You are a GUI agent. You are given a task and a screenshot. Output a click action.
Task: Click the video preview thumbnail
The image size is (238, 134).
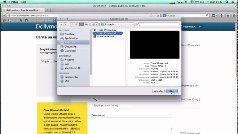(x=155, y=45)
